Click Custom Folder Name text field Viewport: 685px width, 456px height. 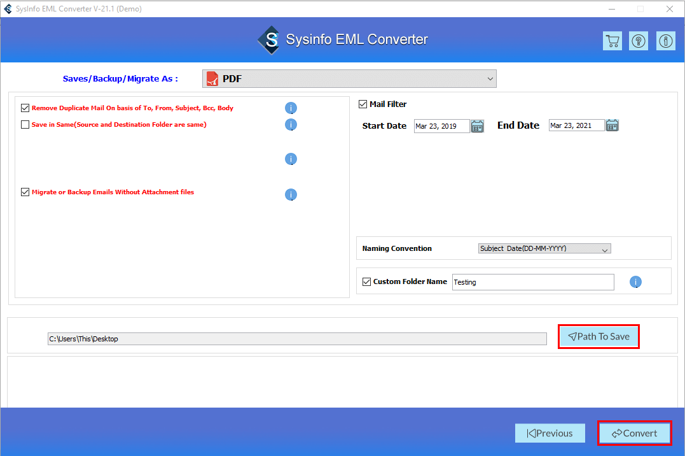click(x=533, y=282)
